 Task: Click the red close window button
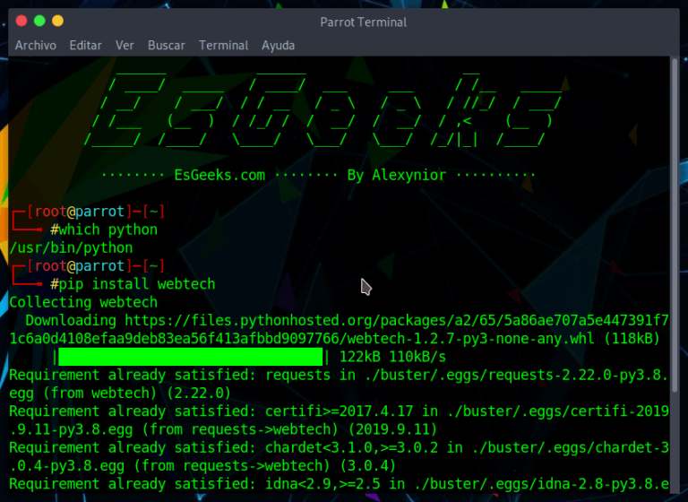pyautogui.click(x=21, y=21)
